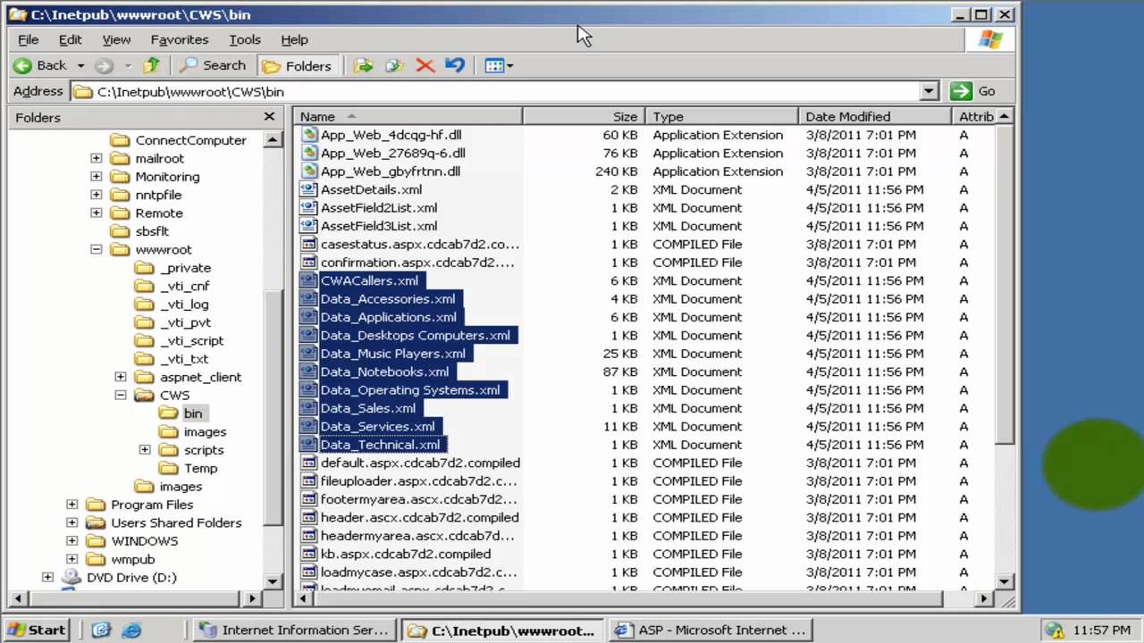Click the default.aspx compiled file icon
The width and height of the screenshot is (1144, 643).
click(x=309, y=463)
